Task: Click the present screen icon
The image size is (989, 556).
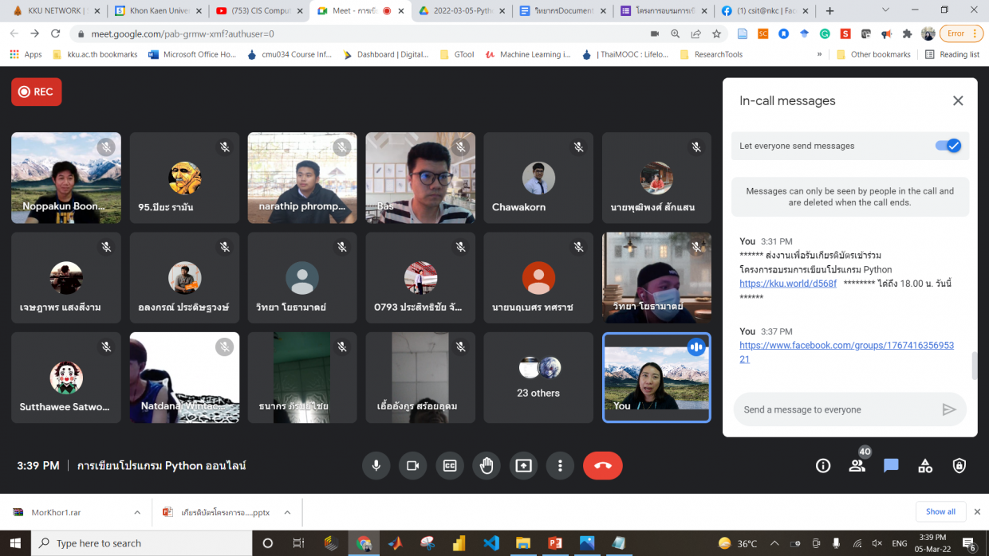Action: tap(524, 466)
